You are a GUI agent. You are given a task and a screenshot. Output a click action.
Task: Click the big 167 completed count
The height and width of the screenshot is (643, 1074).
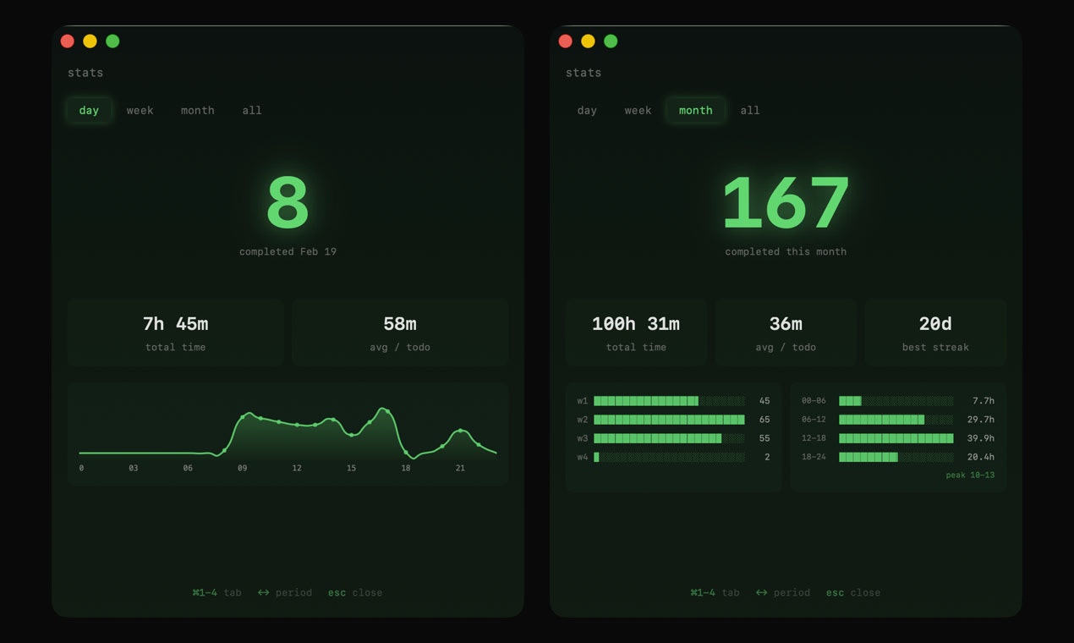point(786,203)
